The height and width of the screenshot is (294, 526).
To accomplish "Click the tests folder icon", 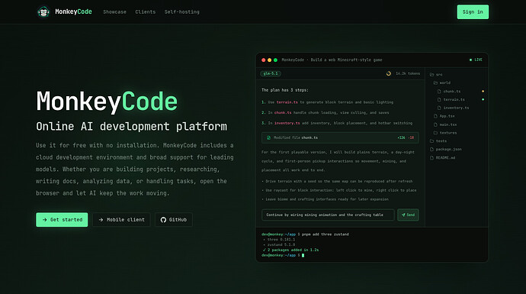I will click(x=431, y=141).
